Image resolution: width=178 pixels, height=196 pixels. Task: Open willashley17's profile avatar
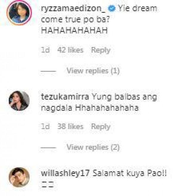coord(19,177)
